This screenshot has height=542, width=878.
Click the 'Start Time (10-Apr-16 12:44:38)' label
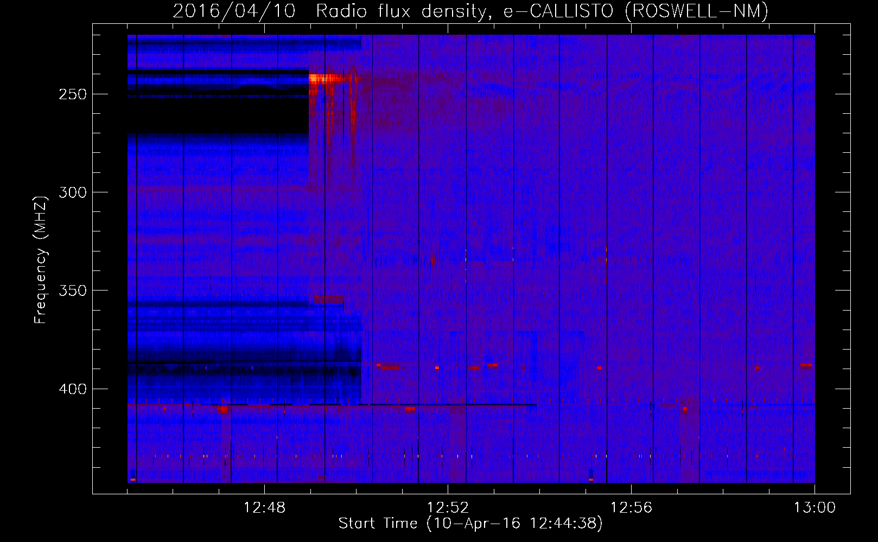point(470,524)
